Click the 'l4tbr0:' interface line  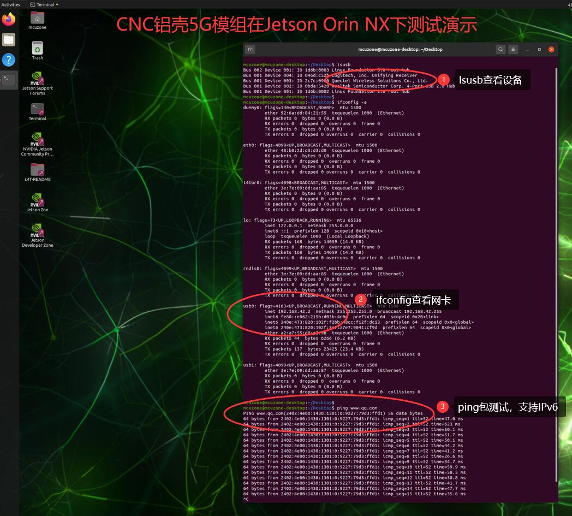point(308,183)
